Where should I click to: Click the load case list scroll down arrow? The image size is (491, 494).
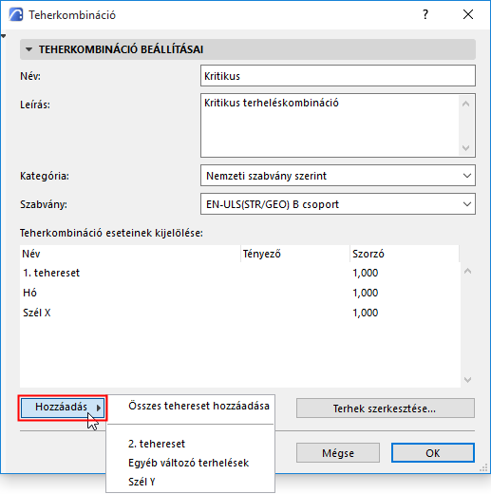point(467,379)
